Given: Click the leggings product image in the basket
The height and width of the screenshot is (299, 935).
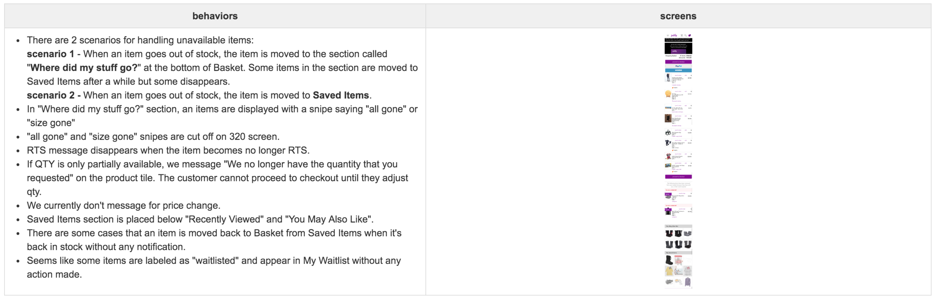Looking at the screenshot, I should pyautogui.click(x=668, y=78).
